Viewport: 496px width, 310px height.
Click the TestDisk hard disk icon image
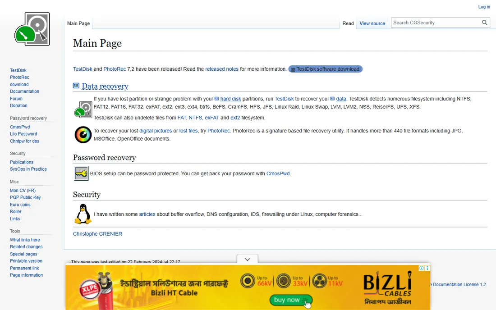click(x=83, y=109)
